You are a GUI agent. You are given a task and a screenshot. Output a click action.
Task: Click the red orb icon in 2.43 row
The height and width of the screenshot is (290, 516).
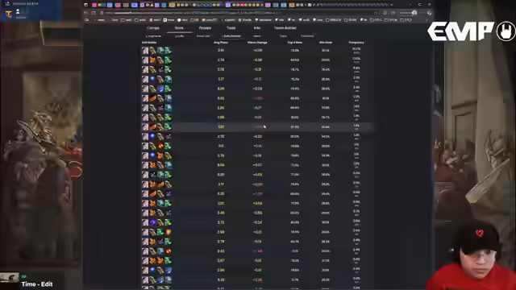169,251
